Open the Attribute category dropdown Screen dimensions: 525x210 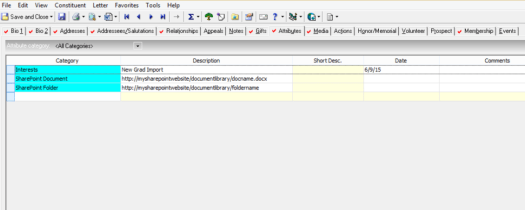coord(138,46)
